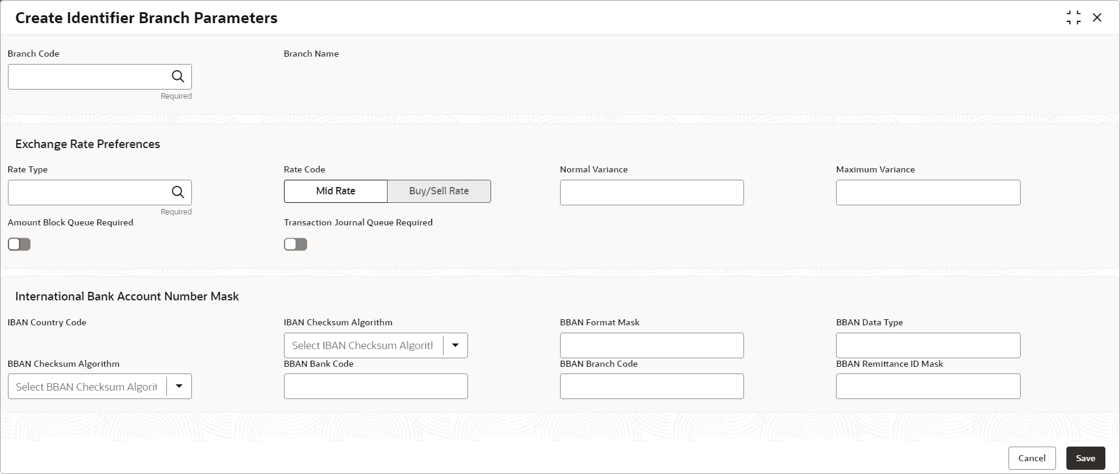The image size is (1120, 474).
Task: Click the BBAN Data Type text box
Action: coord(928,345)
